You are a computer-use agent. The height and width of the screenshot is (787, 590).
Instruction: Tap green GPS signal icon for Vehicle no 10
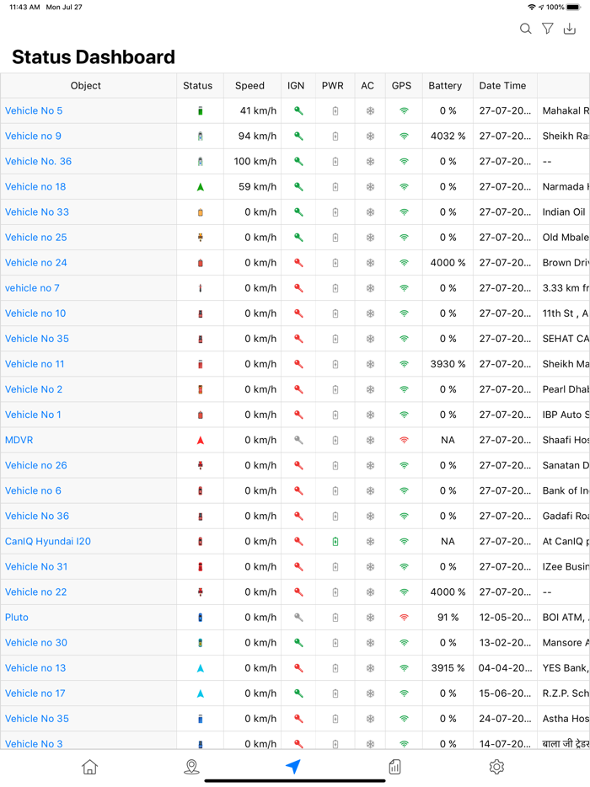click(404, 313)
